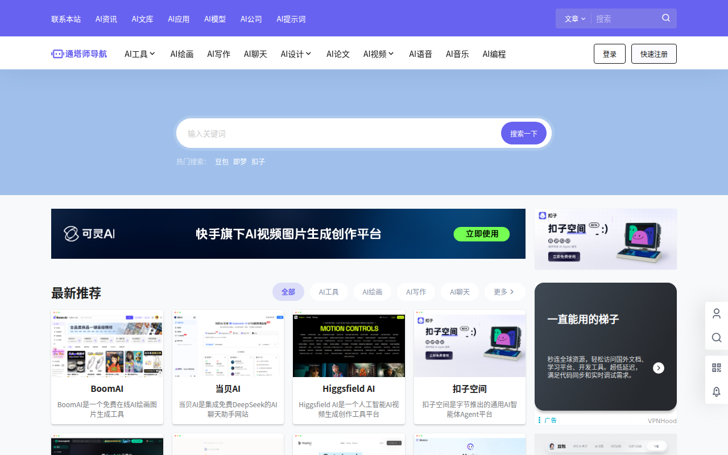Open AI提示词 in top menu

(291, 19)
